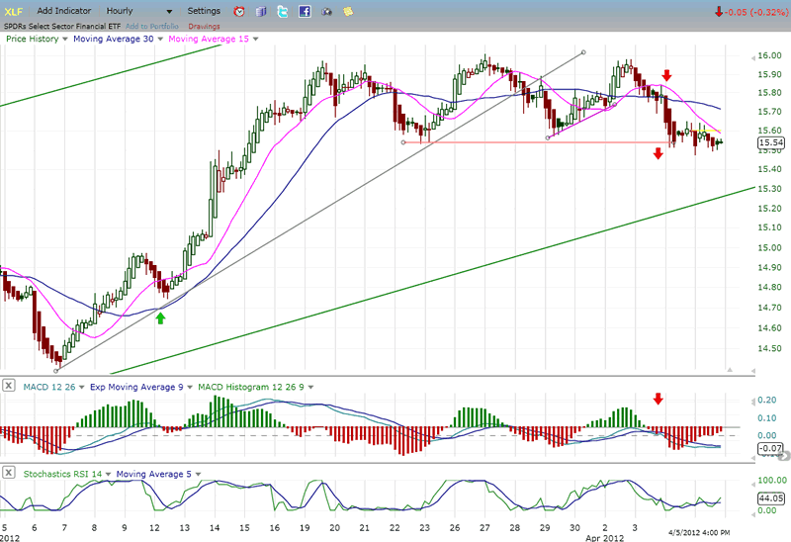Viewport: 791px width, 542px height.
Task: Share chart via Twitter icon
Action: [283, 11]
